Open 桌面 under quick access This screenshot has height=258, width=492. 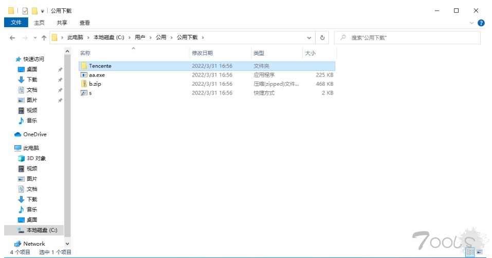pos(32,69)
